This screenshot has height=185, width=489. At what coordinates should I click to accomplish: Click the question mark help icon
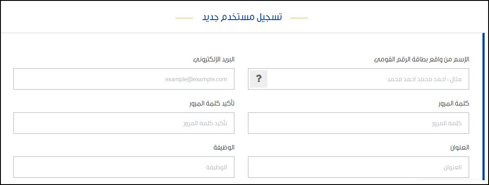[x=259, y=79]
